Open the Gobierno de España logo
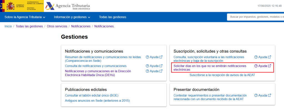Image resolution: width=284 pixels, height=109 pixels. point(22,6)
